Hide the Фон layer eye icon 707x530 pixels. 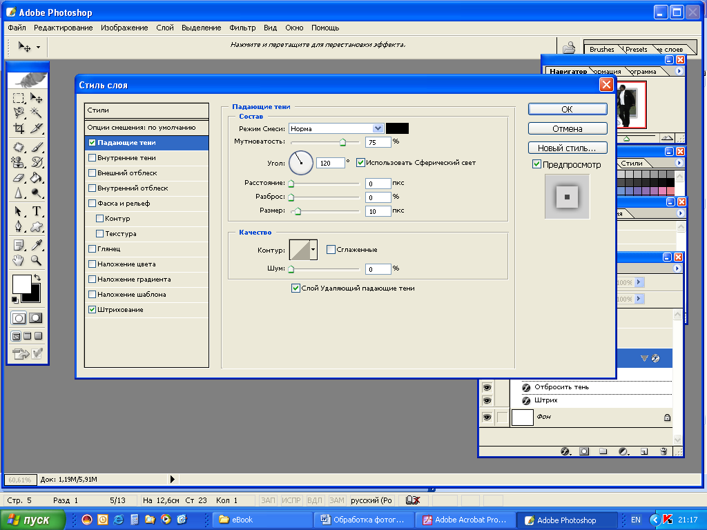(x=487, y=417)
